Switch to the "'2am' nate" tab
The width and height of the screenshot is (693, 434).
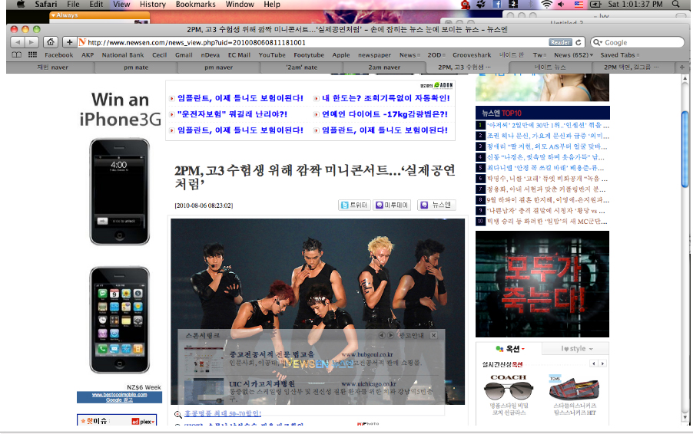pyautogui.click(x=301, y=67)
